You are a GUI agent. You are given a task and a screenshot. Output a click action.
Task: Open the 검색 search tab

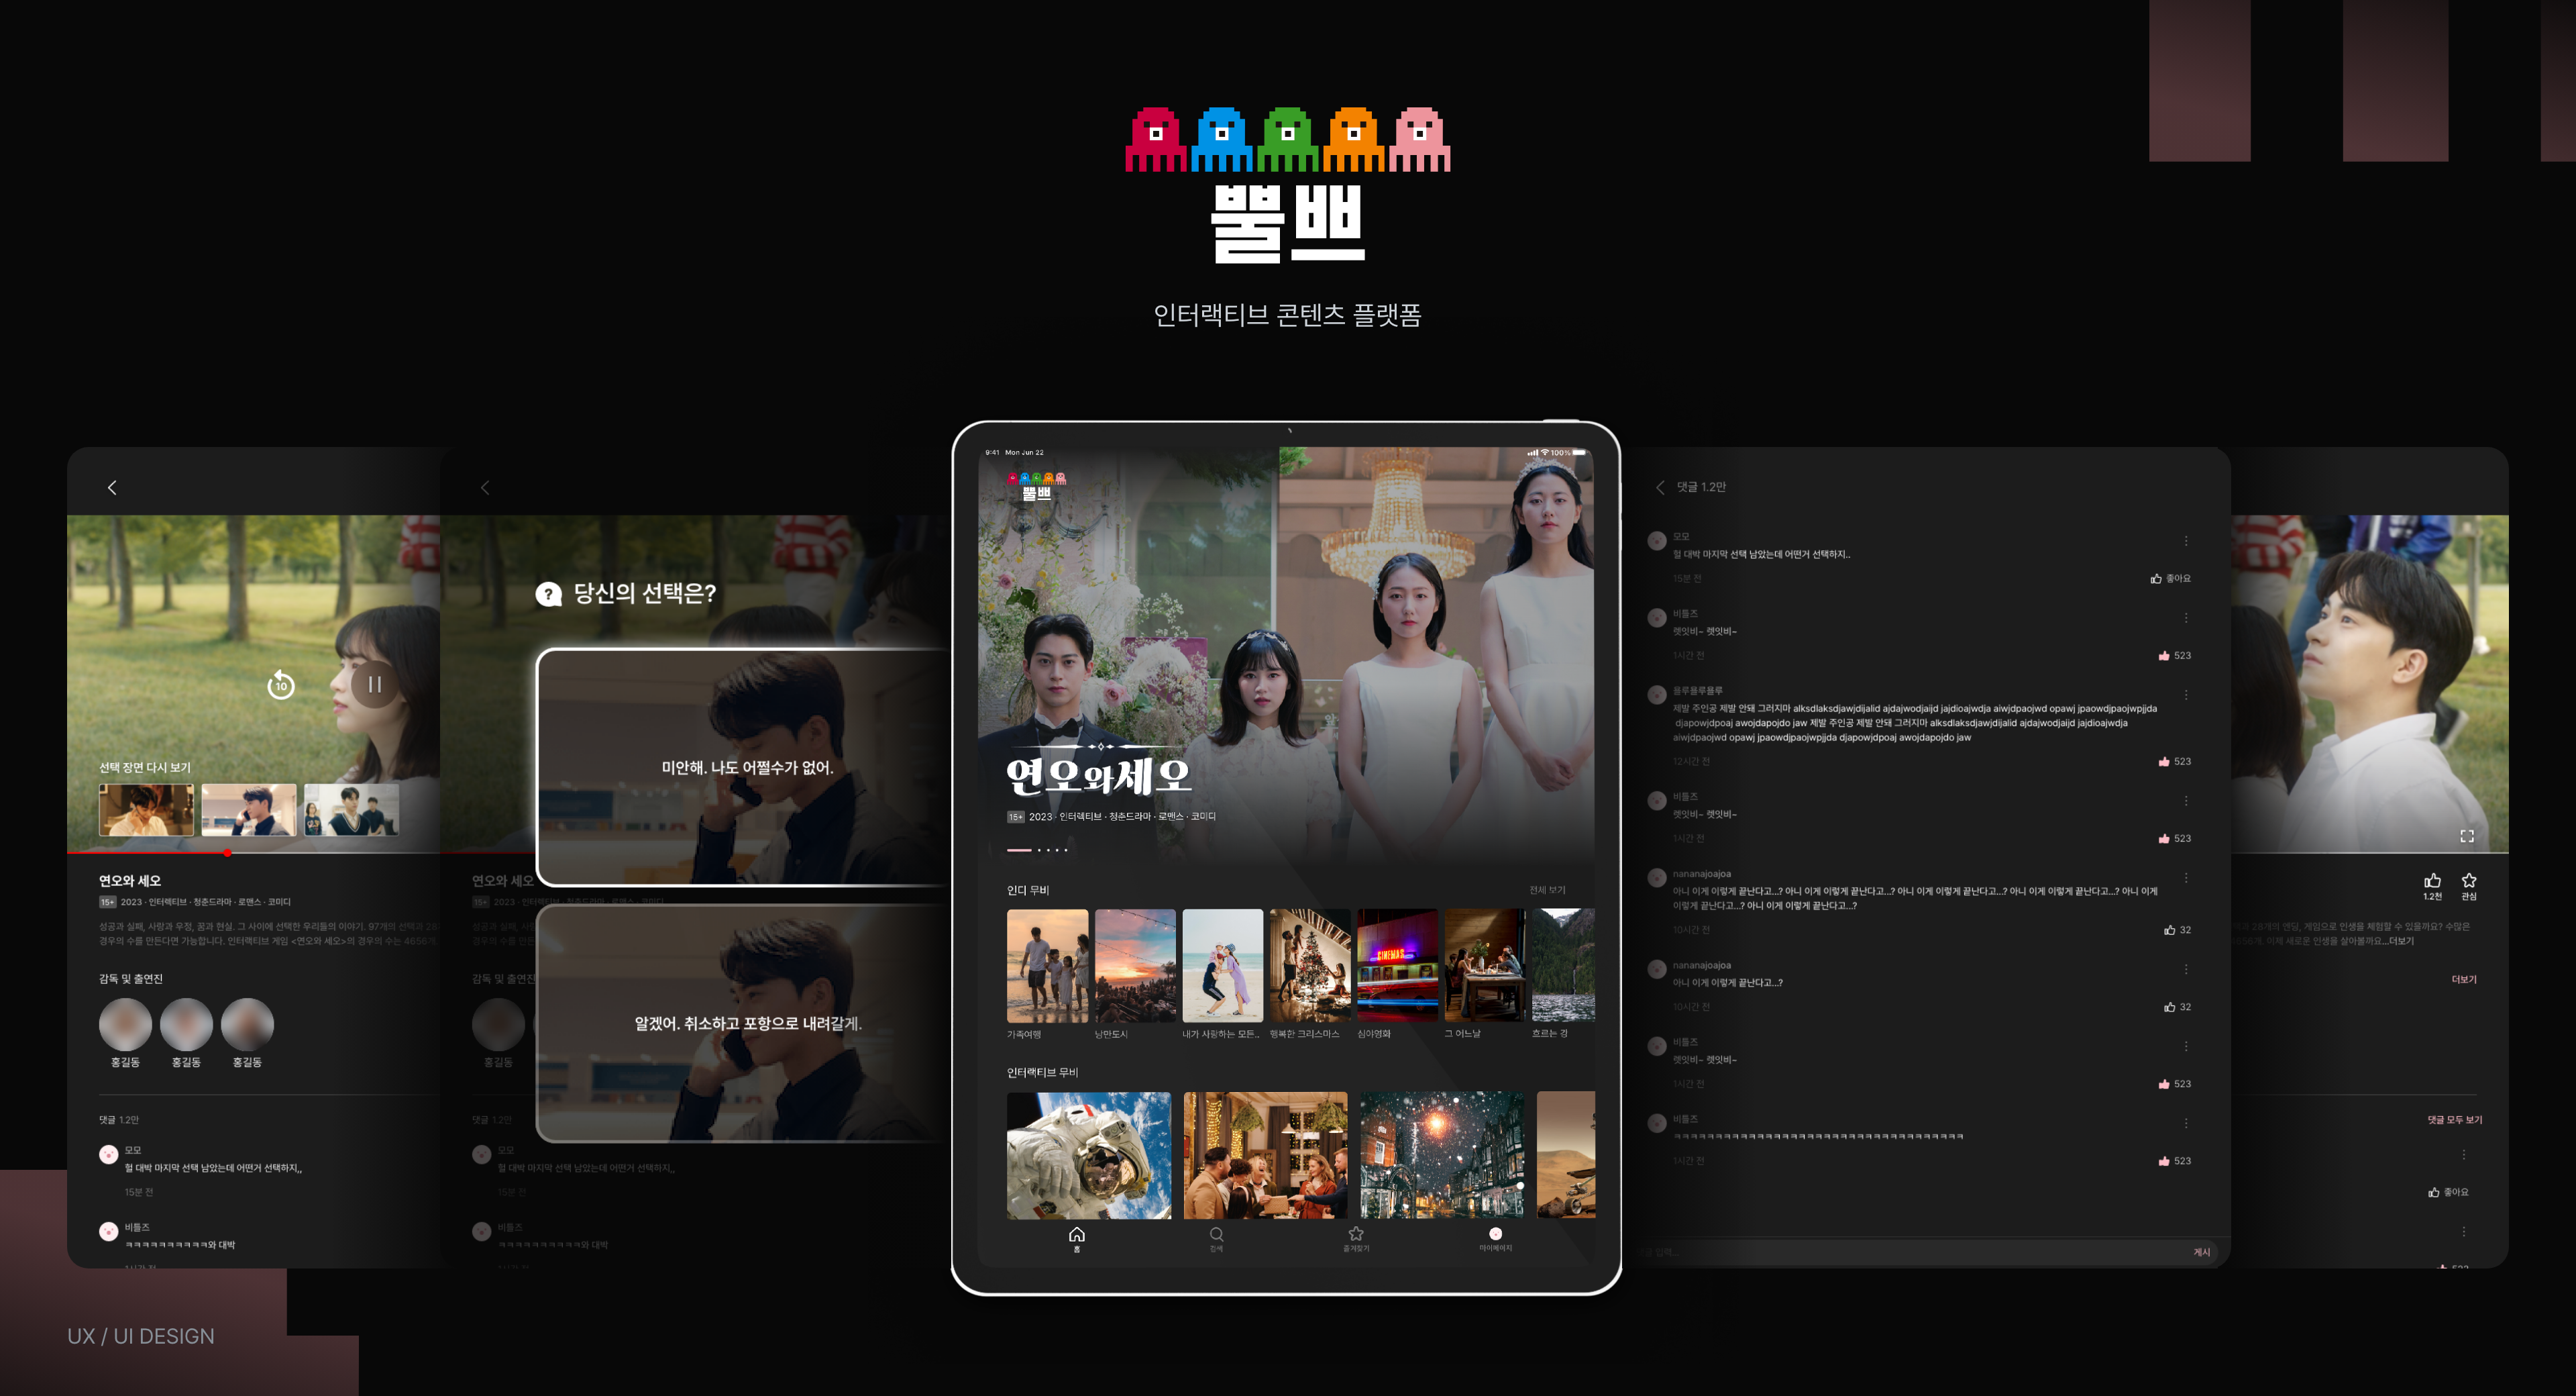click(1216, 1238)
